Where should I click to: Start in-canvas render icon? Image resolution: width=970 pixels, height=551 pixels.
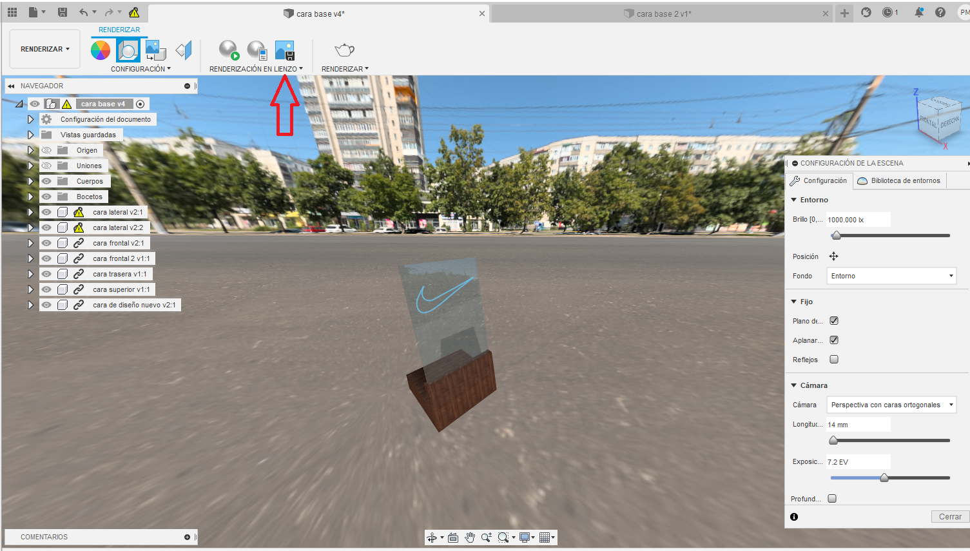229,50
